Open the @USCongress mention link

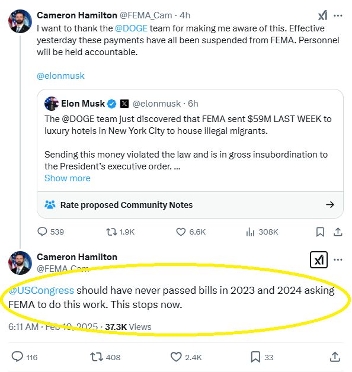coord(41,290)
